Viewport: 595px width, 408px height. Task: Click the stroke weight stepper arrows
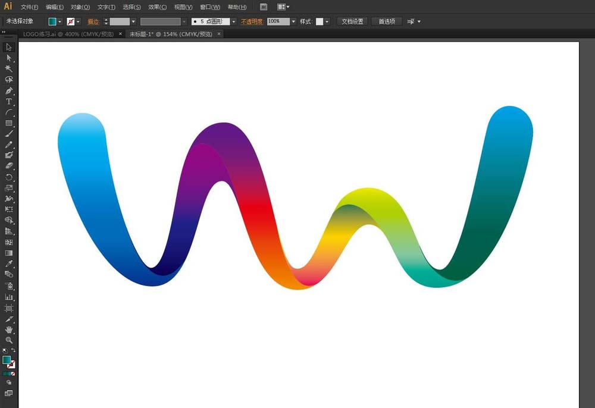106,21
